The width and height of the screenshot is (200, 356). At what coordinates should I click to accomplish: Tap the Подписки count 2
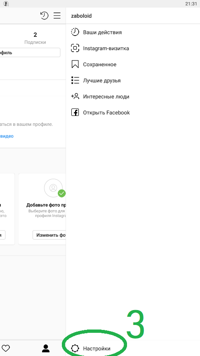[35, 35]
